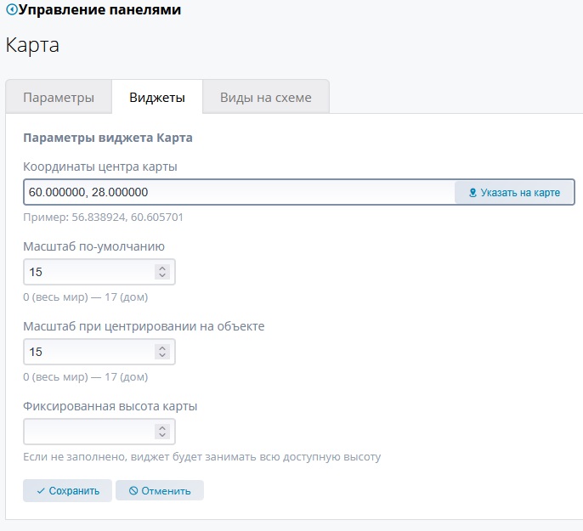Open the Виды на схеме tab

265,97
